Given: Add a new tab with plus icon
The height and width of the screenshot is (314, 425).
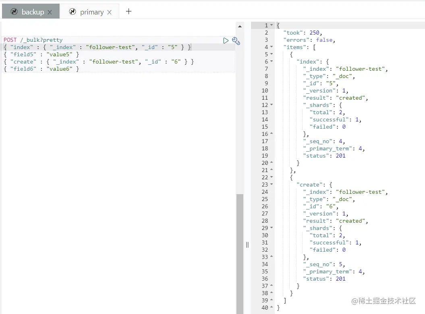Looking at the screenshot, I should (129, 11).
